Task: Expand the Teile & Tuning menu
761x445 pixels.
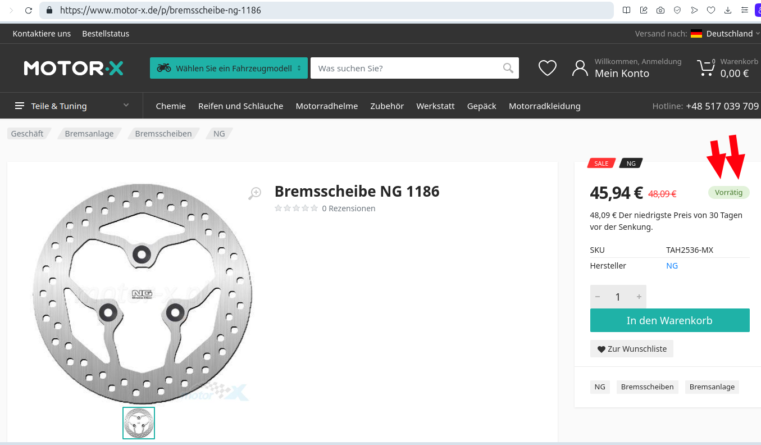Action: click(x=72, y=106)
